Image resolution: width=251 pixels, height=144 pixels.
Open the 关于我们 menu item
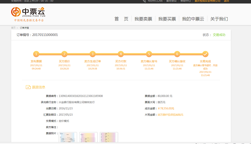click(x=219, y=19)
